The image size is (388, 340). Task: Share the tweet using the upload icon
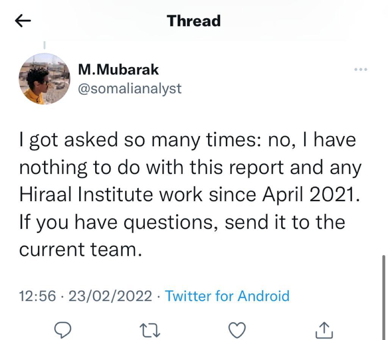[324, 330]
